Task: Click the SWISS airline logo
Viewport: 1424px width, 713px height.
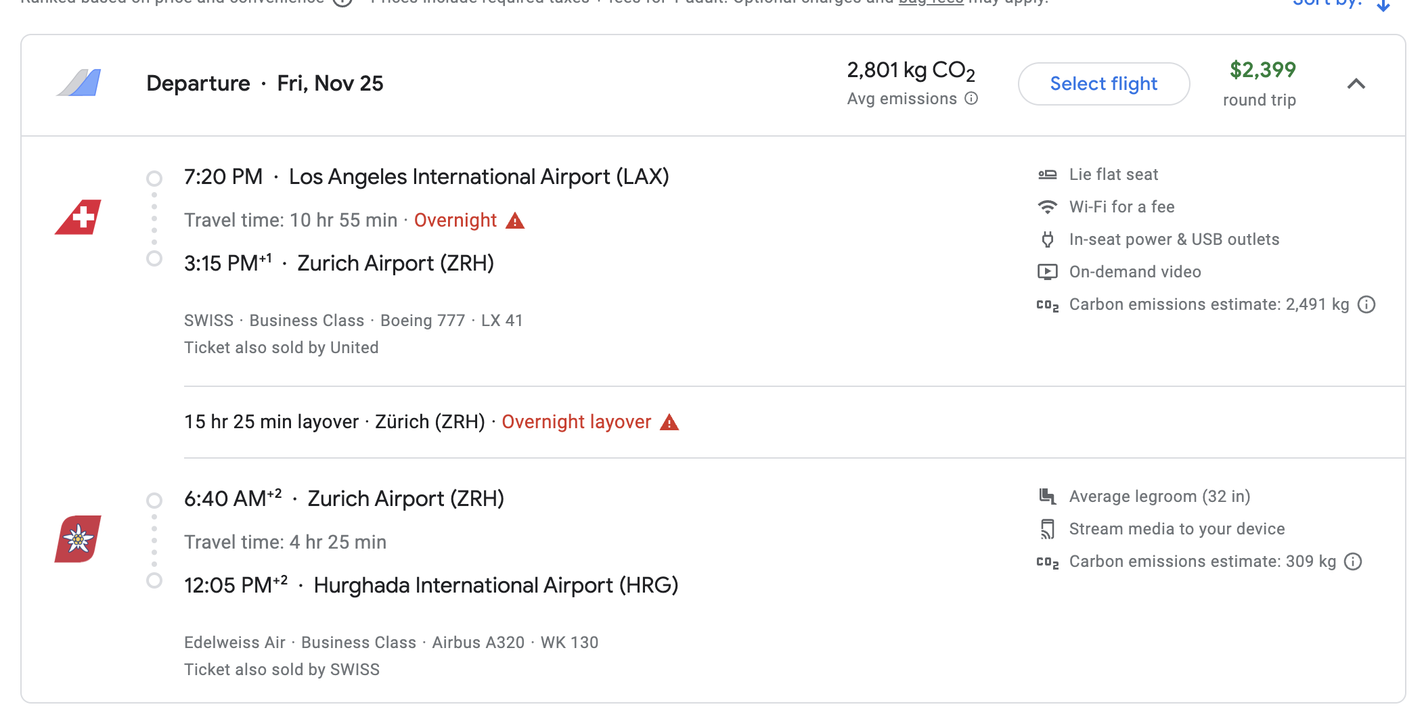Action: click(79, 217)
